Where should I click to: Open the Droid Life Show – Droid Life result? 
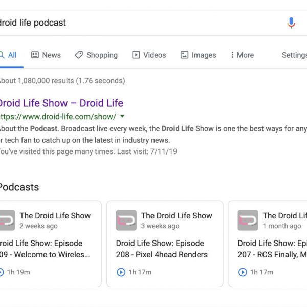tap(60, 103)
